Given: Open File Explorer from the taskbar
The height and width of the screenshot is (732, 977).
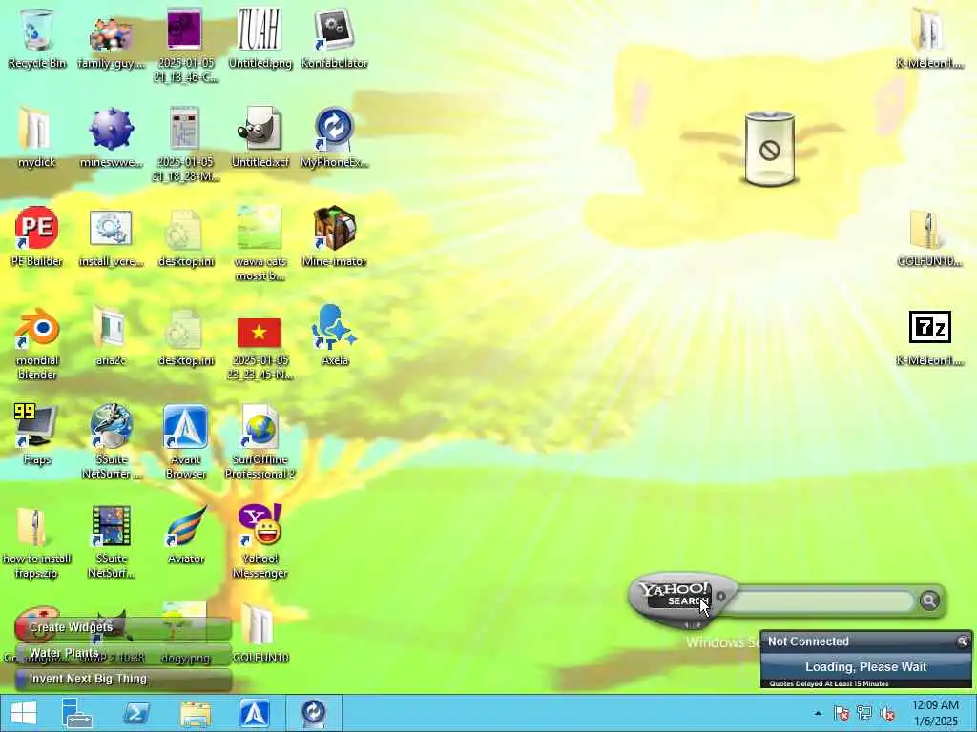Looking at the screenshot, I should click(195, 713).
